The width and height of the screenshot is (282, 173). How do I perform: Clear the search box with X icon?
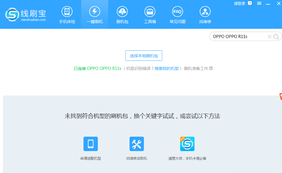(269, 37)
